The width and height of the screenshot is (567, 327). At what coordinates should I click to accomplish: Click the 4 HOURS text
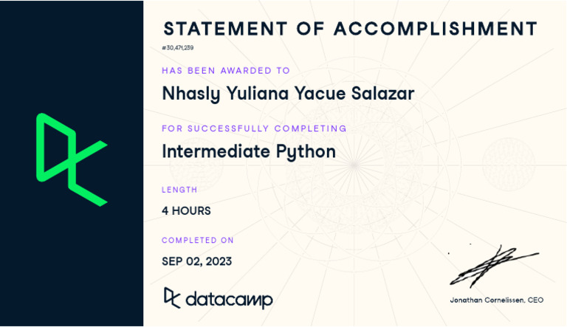coord(186,211)
